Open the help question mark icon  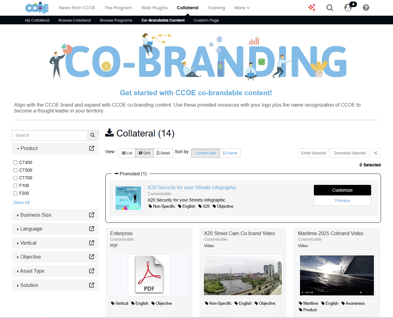pyautogui.click(x=366, y=8)
